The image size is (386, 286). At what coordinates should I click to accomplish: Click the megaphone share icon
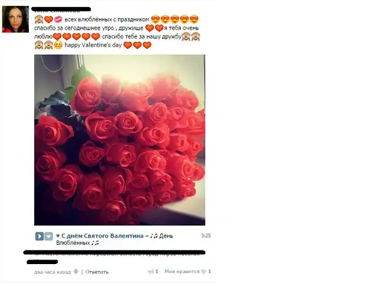(151, 272)
